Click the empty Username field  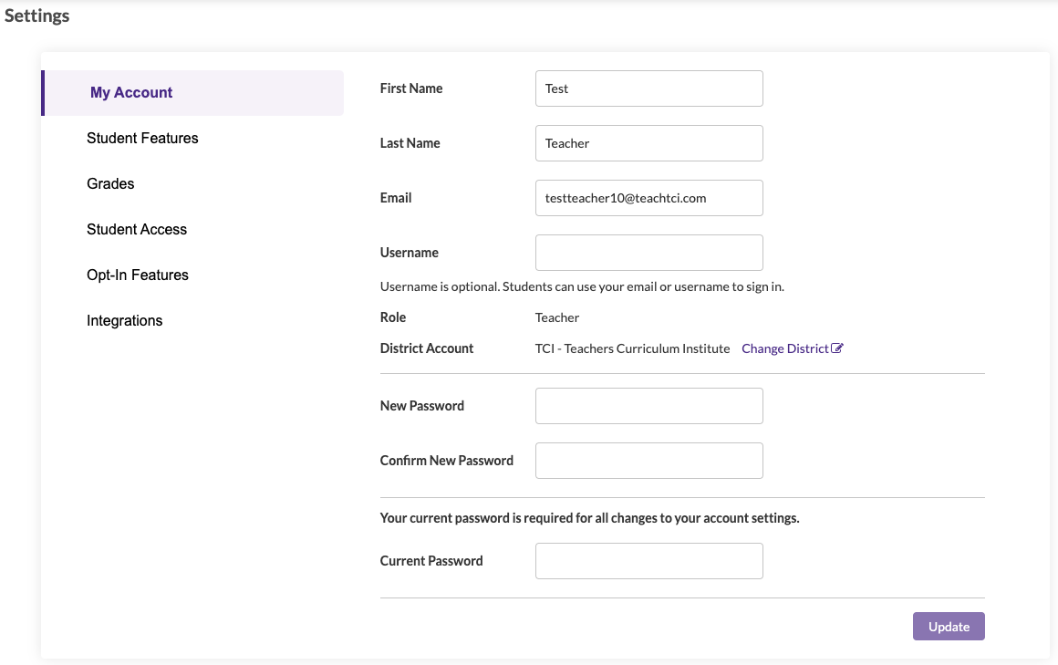(648, 253)
